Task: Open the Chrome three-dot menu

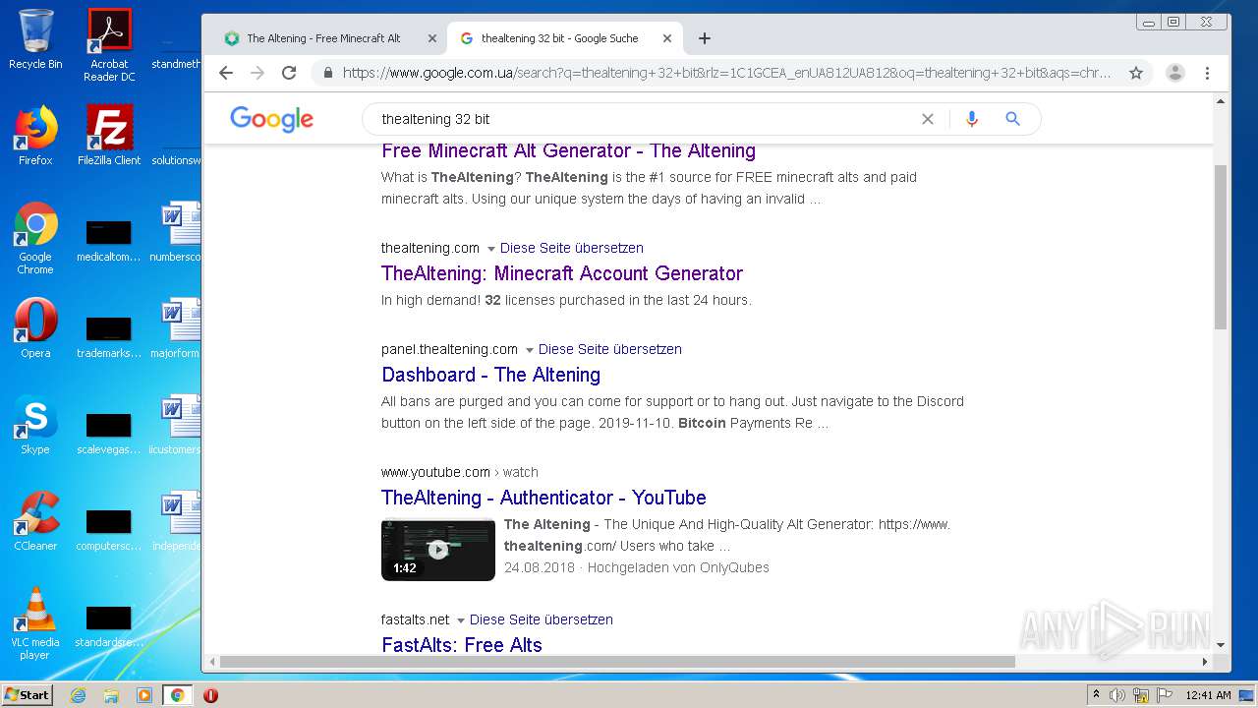Action: (1207, 73)
